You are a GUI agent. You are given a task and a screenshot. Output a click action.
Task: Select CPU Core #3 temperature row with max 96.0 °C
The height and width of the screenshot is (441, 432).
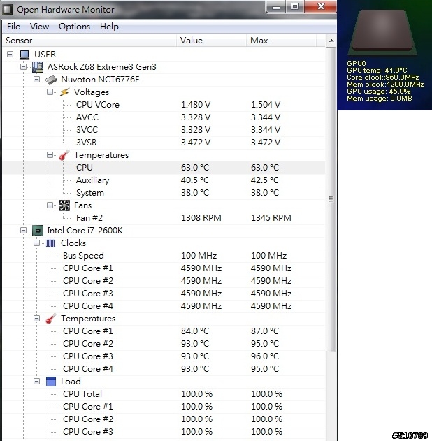(x=164, y=356)
